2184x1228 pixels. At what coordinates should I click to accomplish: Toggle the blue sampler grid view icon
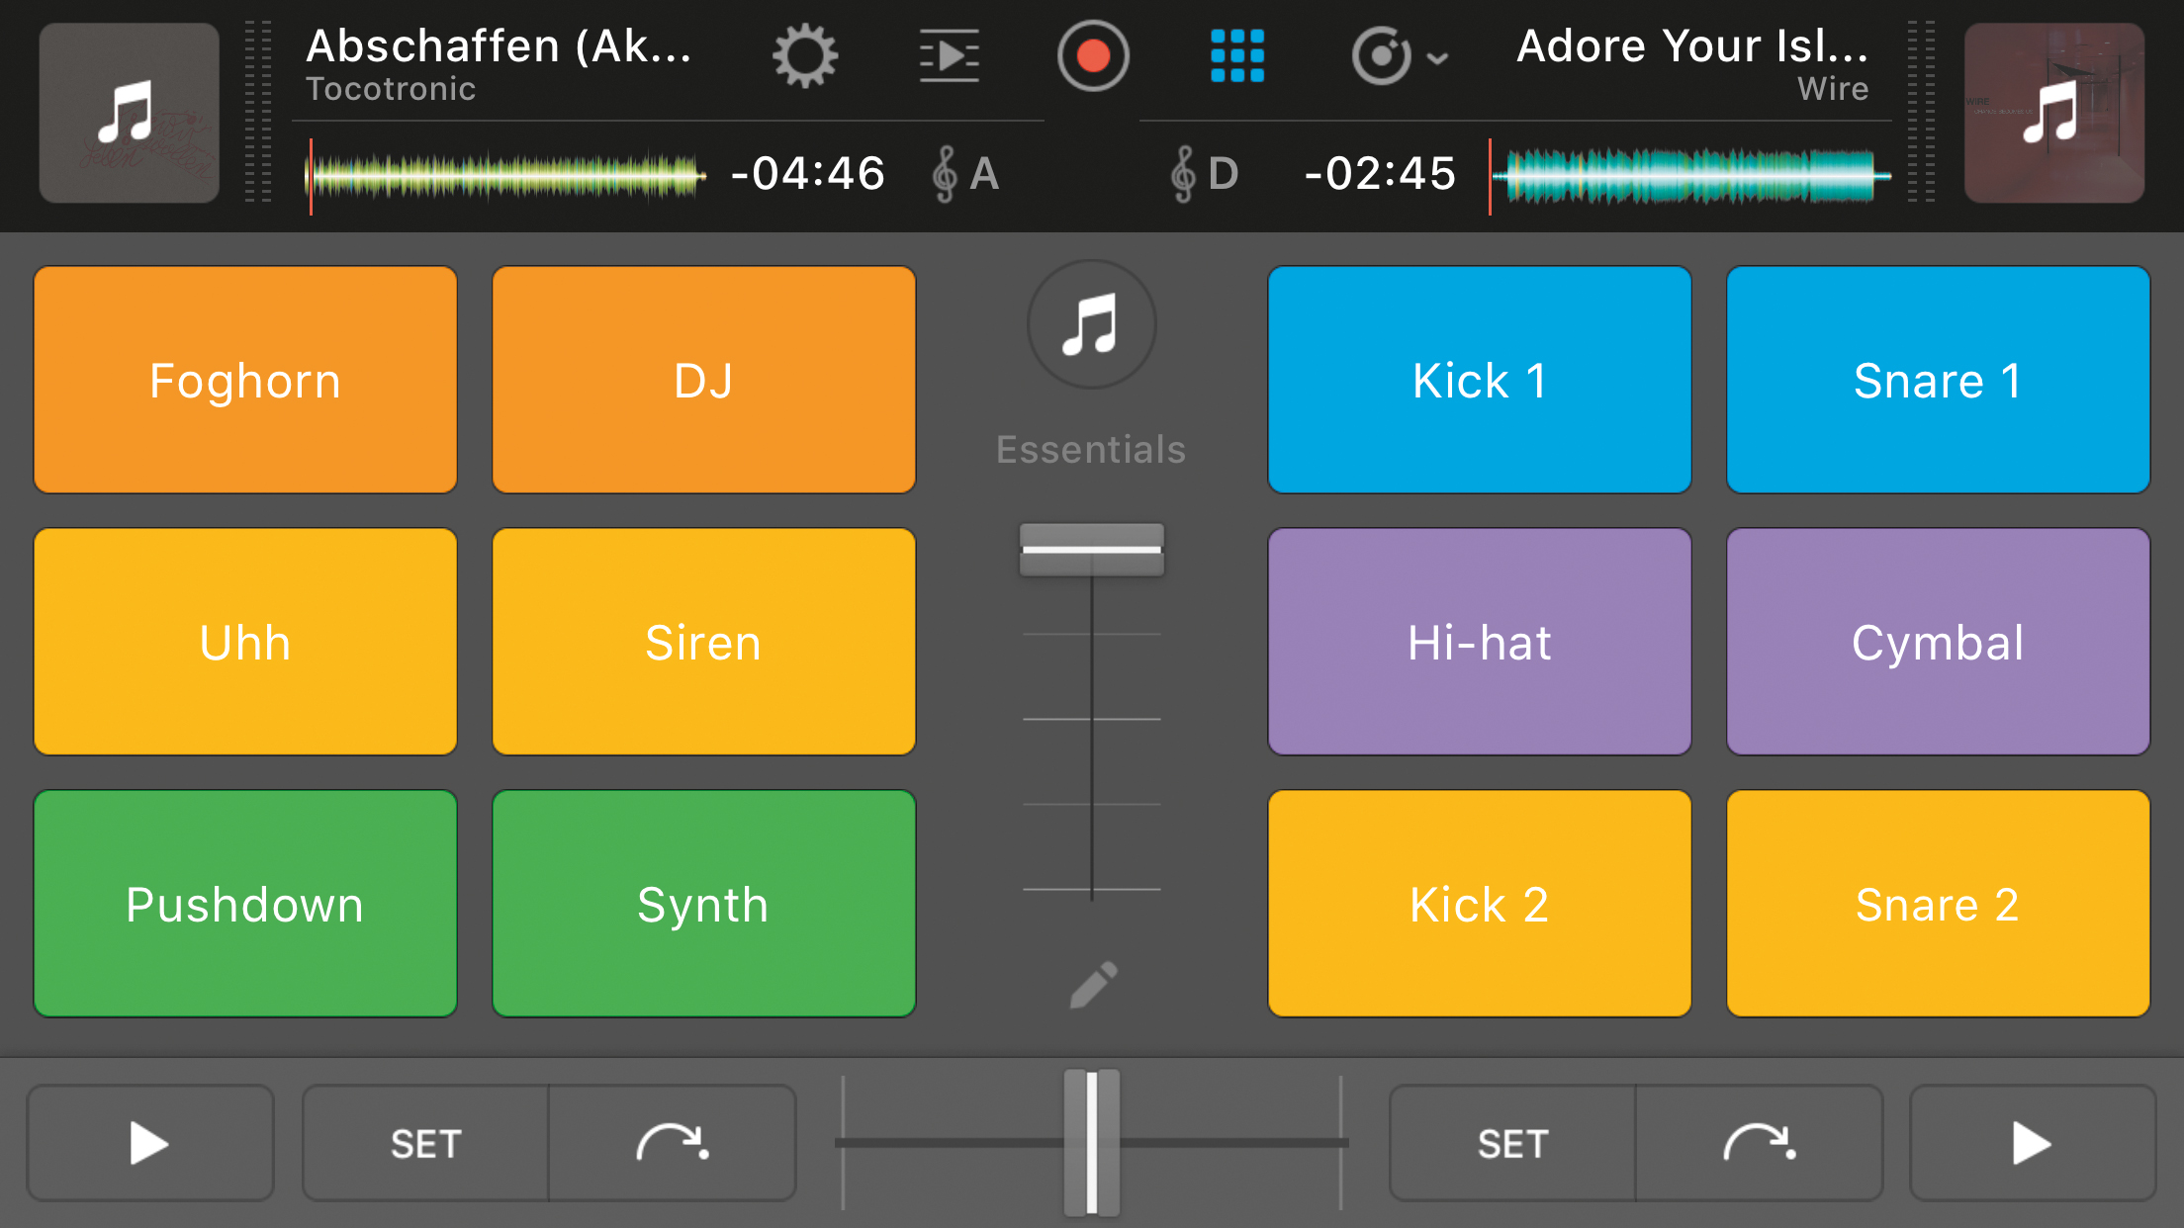[1236, 56]
